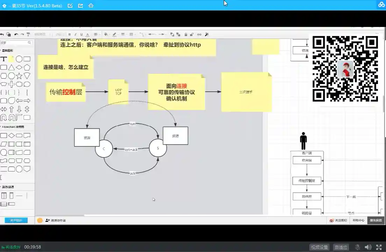Toggle bold text formatting
This screenshot has width=386, height=252.
pyautogui.click(x=70, y=35)
